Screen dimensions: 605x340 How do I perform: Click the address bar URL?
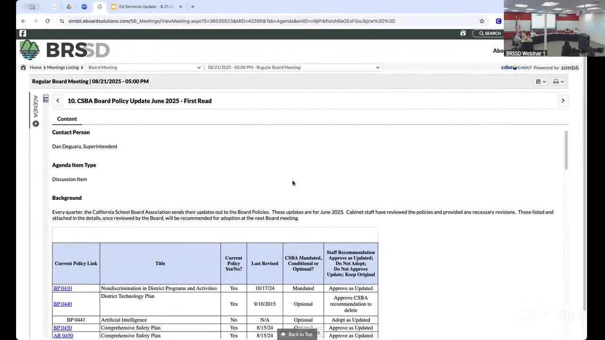[x=232, y=21]
